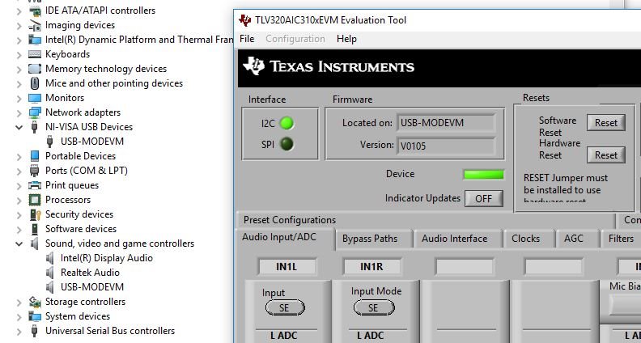
Task: Select Realtek Audio text in device tree
Action: pyautogui.click(x=90, y=273)
